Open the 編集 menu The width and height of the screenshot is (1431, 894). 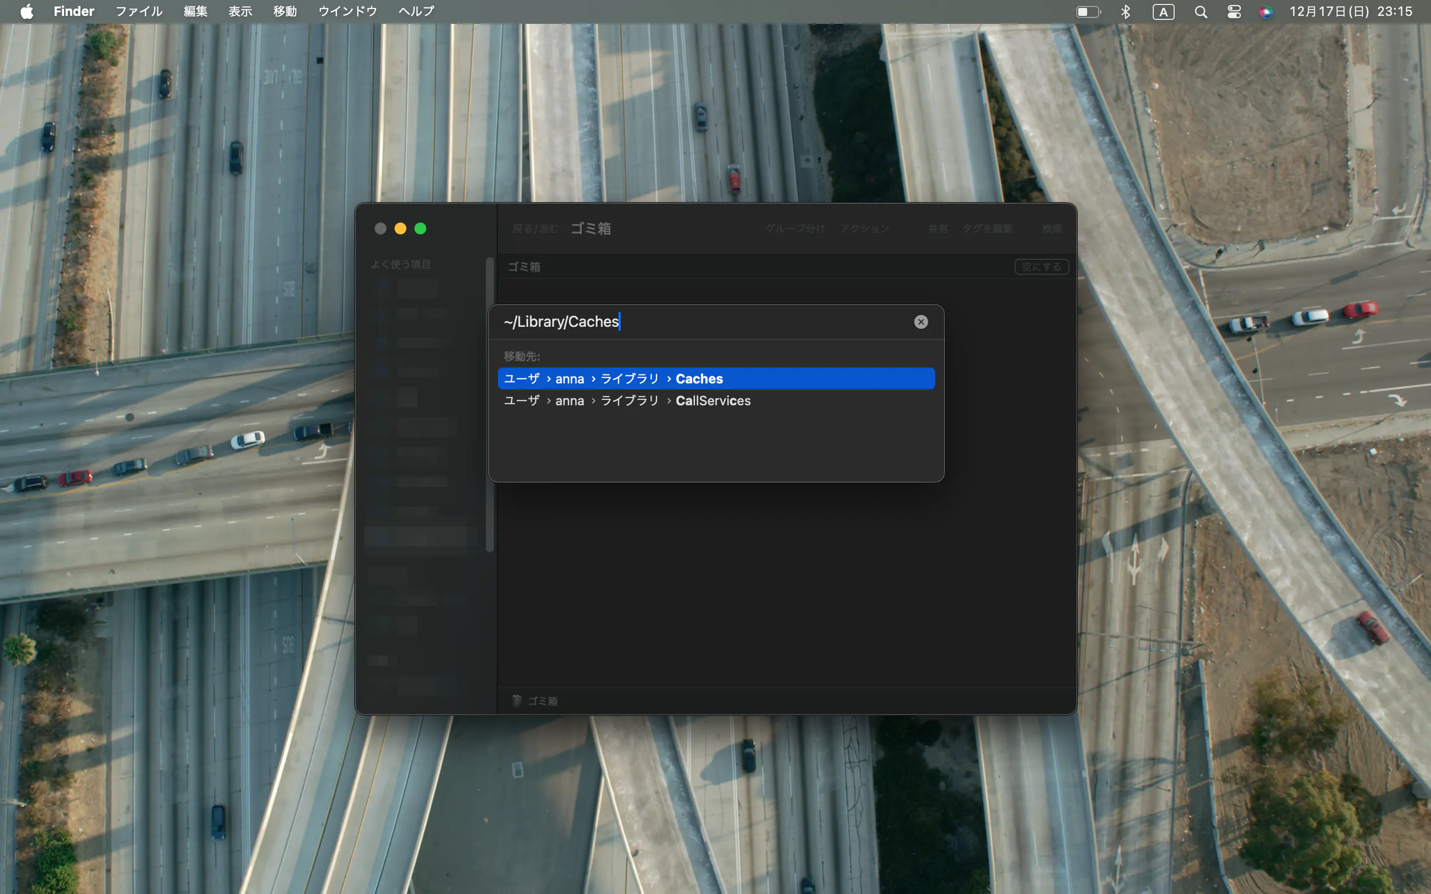(x=195, y=11)
